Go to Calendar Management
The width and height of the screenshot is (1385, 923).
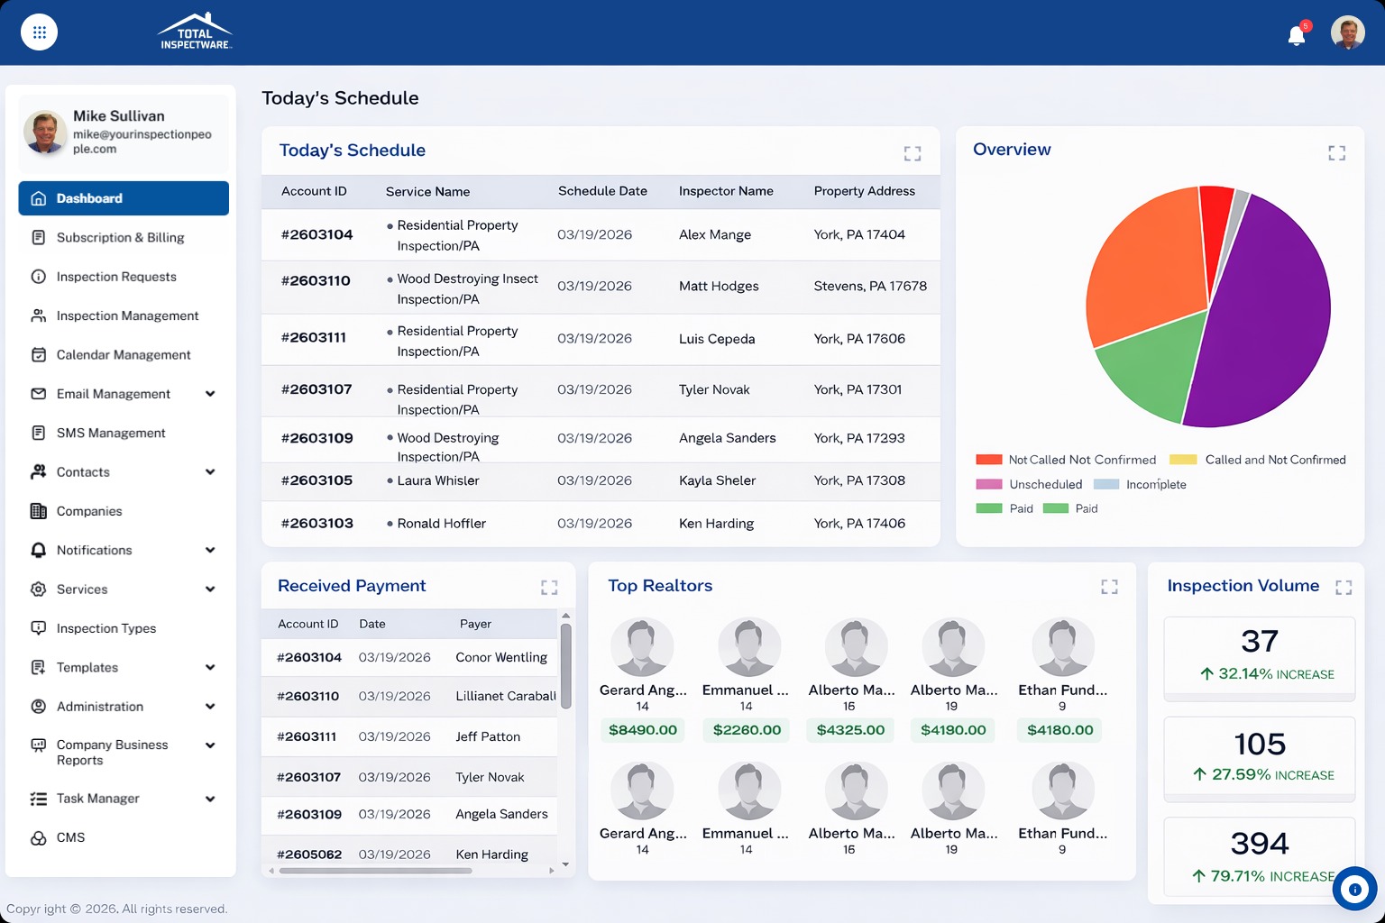click(x=124, y=355)
